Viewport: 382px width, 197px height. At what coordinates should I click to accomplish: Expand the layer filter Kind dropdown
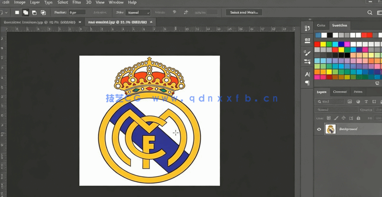330,102
